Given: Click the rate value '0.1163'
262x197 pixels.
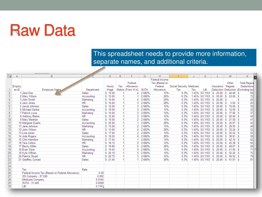Looking at the screenshot, I should [x=93, y=186].
